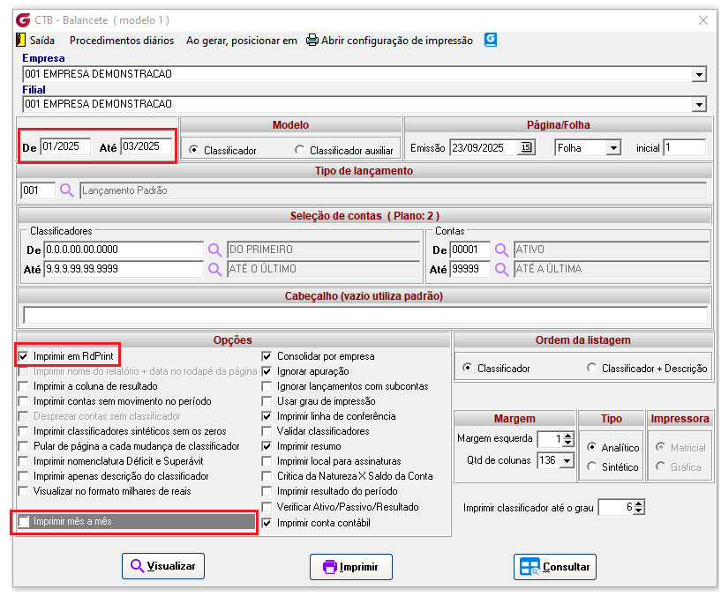
Task: Decrease classificador grau with down arrow
Action: 639,511
